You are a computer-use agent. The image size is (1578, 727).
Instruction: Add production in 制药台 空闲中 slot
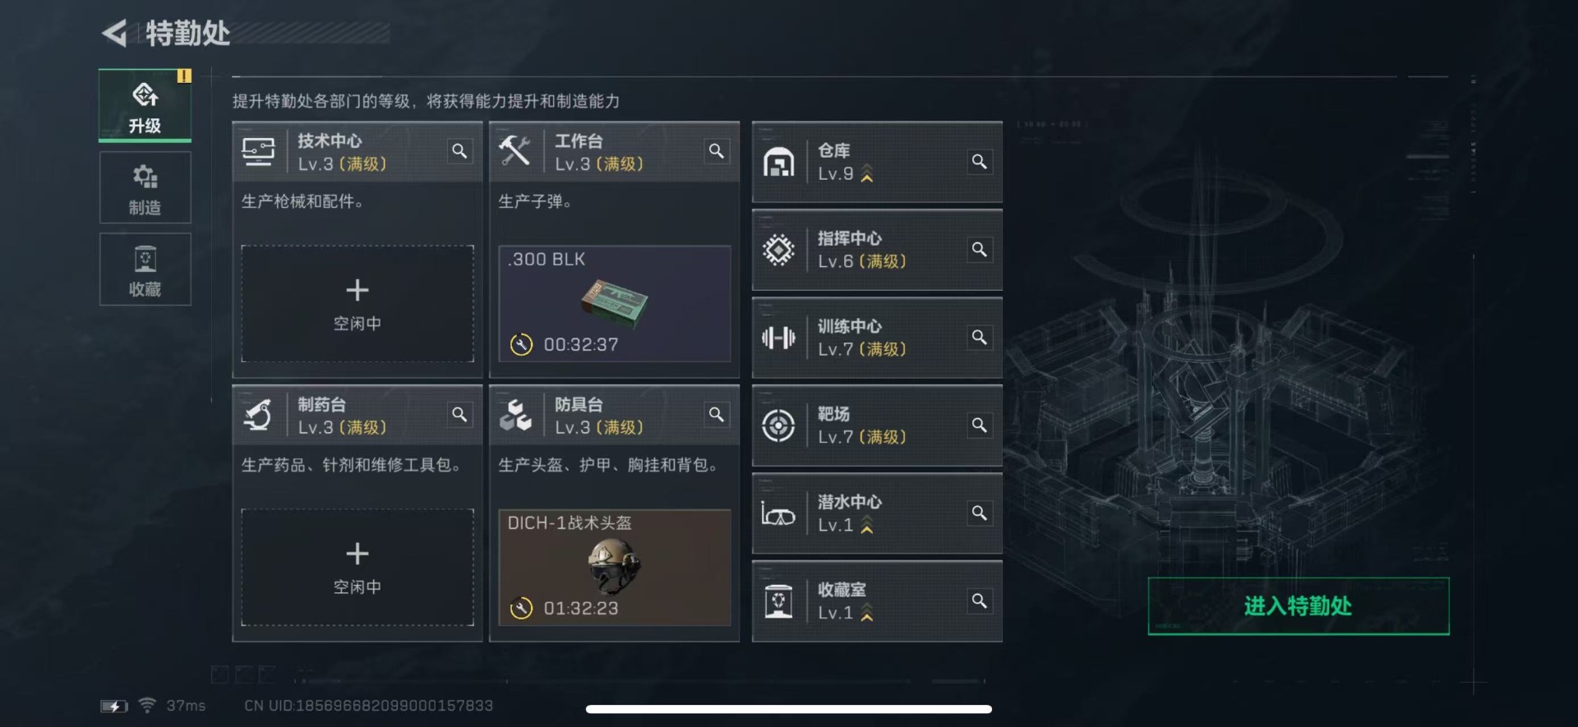[358, 568]
